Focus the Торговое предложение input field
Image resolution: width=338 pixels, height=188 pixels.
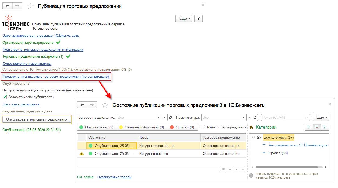(x=136, y=118)
